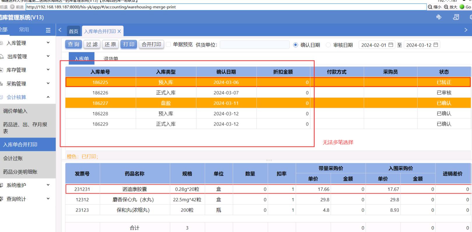
Task: Collapse the 会计核算 menu chevron
Action: (x=48, y=97)
